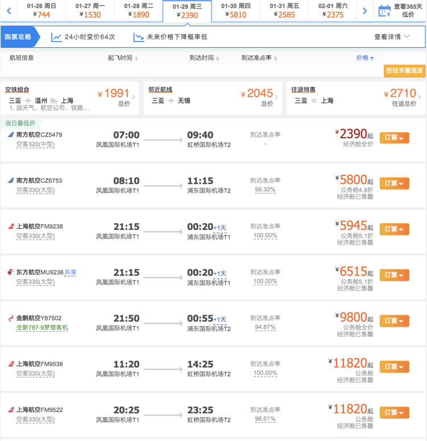
Task: Click China Southern logo for flight CZ5479
Action: coord(11,135)
